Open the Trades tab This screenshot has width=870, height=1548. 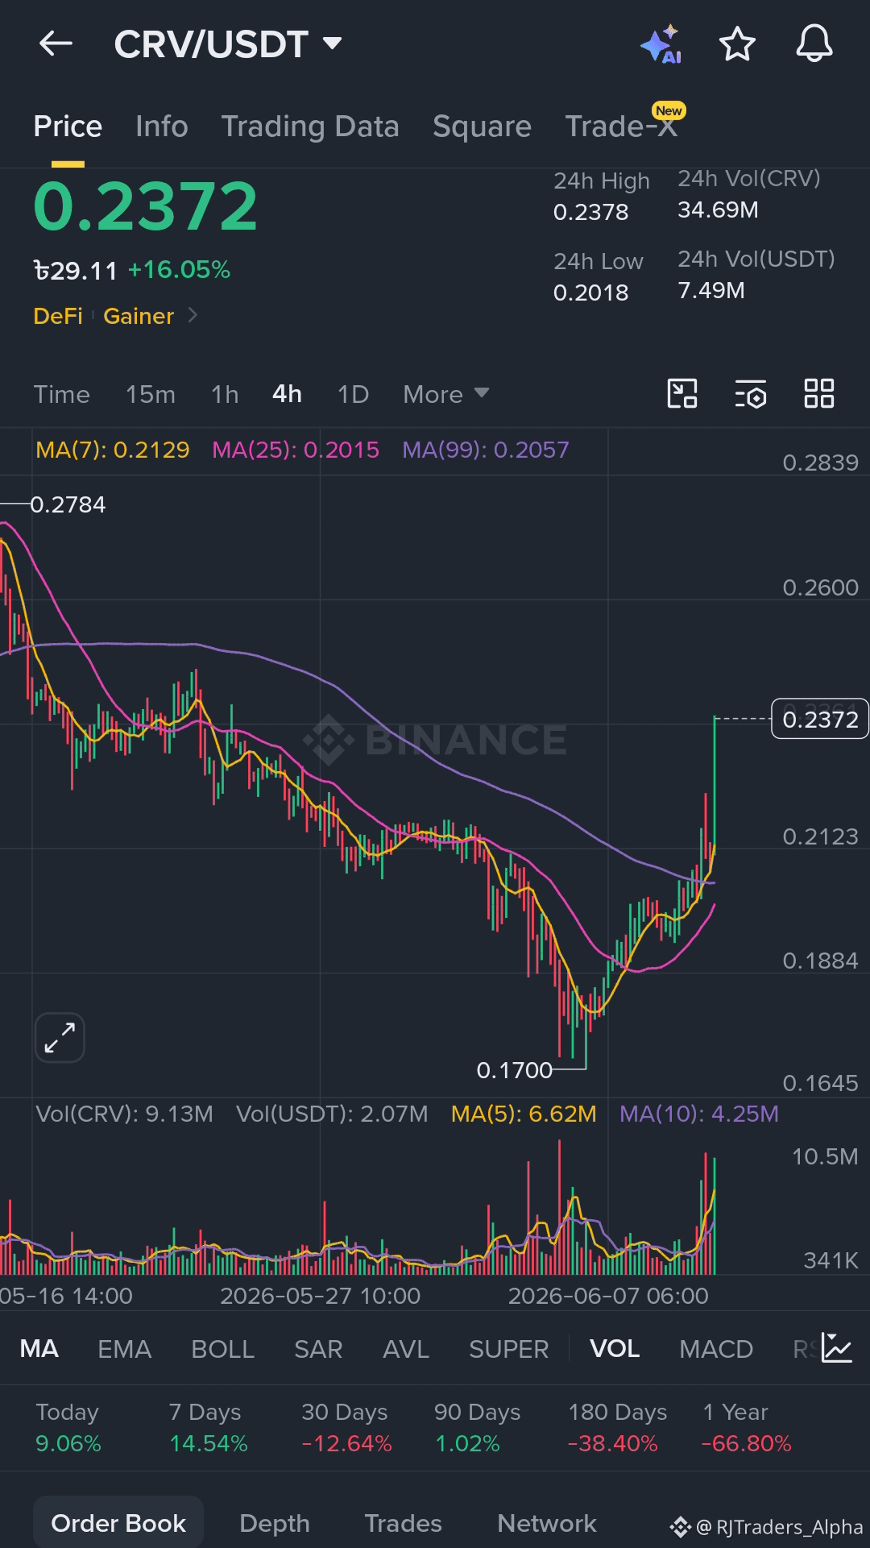[403, 1523]
